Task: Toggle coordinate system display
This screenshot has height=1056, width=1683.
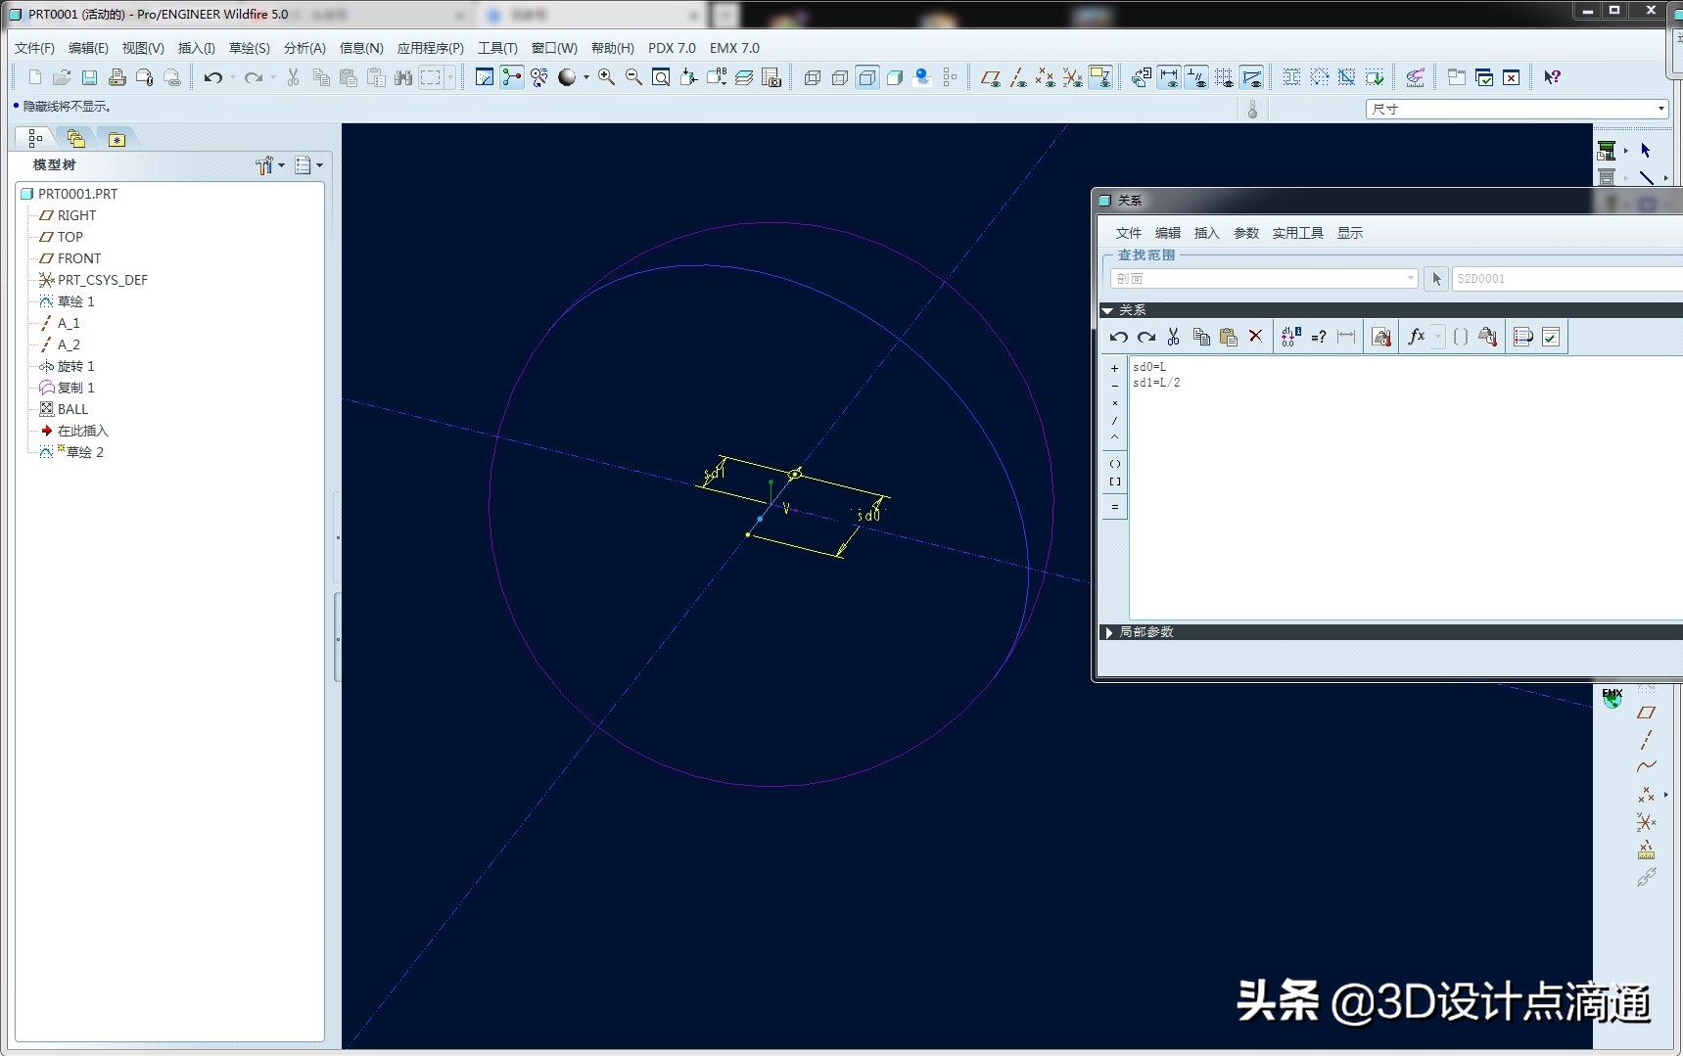Action: click(x=1073, y=77)
